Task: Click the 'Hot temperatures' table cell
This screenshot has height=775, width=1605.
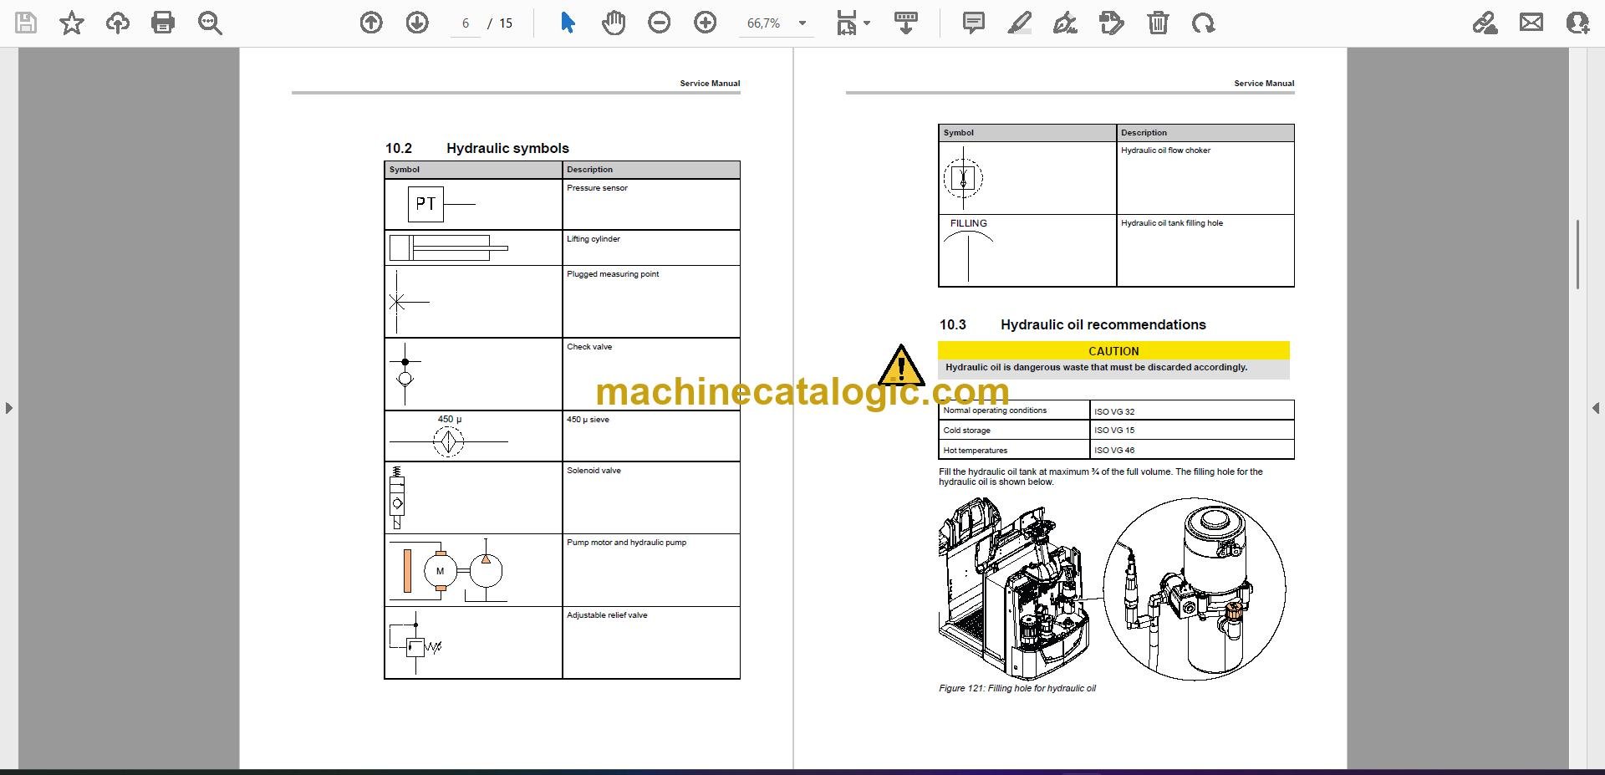Action: tap(1015, 450)
